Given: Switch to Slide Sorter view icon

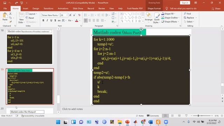Looking at the screenshot, I should point(173,115).
